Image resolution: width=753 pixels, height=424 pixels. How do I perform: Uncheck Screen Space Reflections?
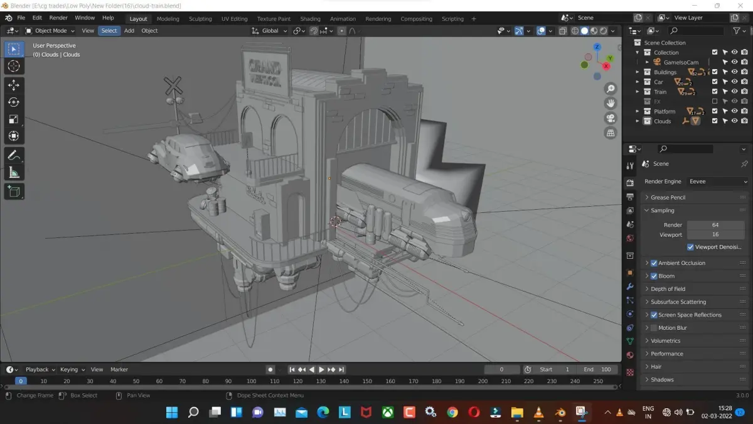click(x=654, y=315)
